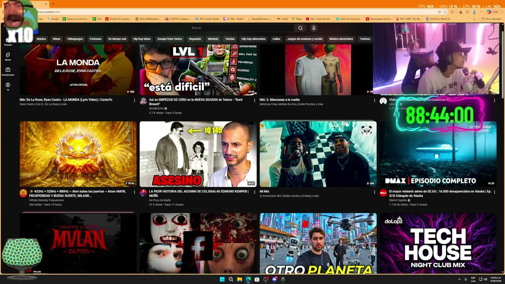The image size is (505, 284).
Task: Select the Videojuegos filter chip
Action: coord(75,39)
